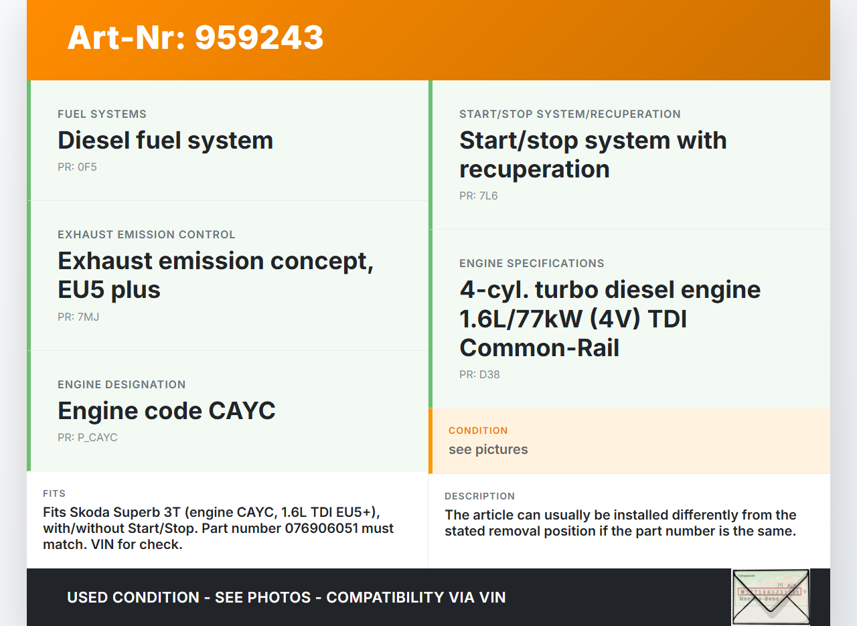Click the Art-Nr: 959243 heading
The image size is (857, 626).
point(196,37)
